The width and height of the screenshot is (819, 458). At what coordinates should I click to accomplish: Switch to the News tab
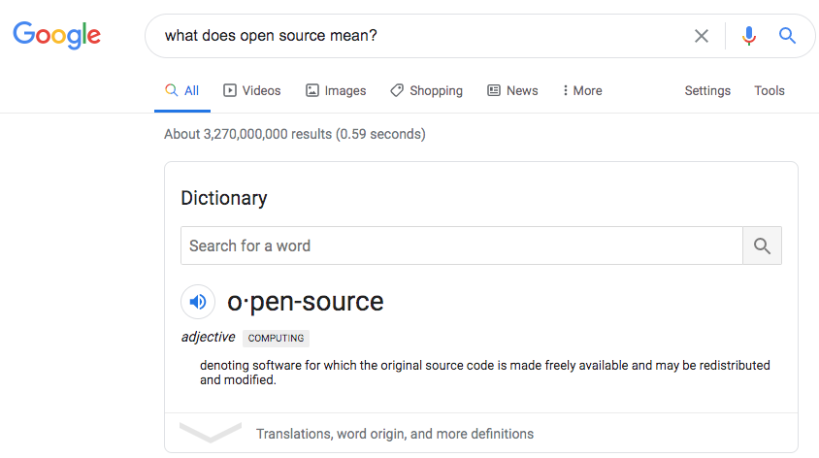(x=512, y=90)
